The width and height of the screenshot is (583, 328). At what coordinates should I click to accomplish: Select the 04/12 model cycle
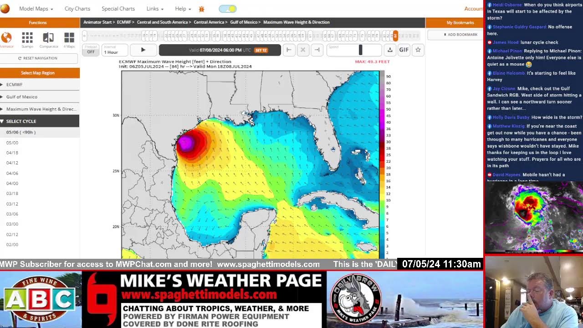[x=12, y=163]
